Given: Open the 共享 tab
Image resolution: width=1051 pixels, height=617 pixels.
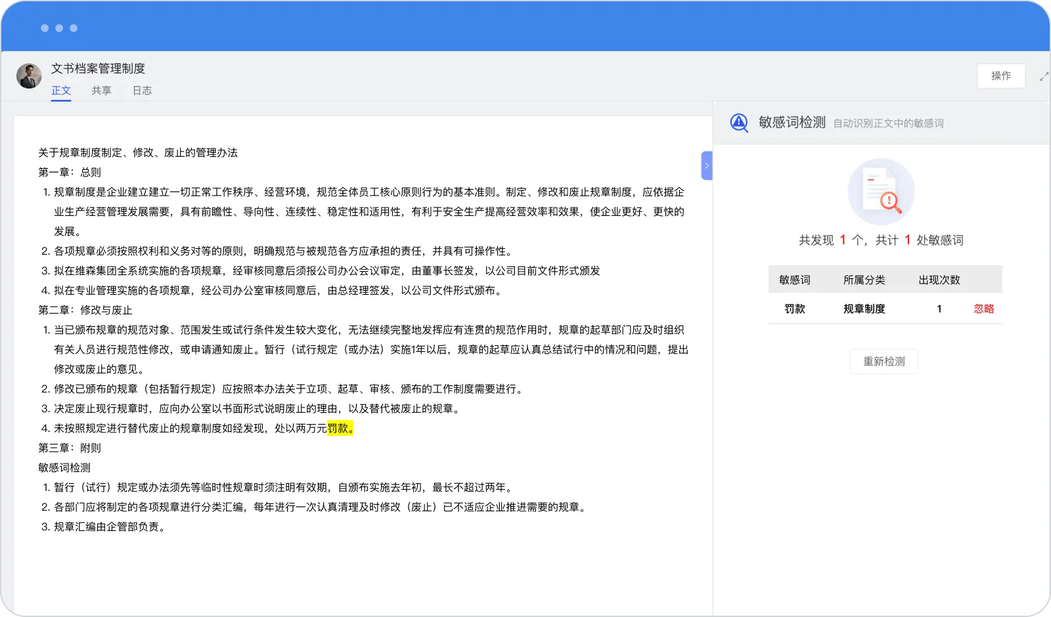Looking at the screenshot, I should (101, 91).
